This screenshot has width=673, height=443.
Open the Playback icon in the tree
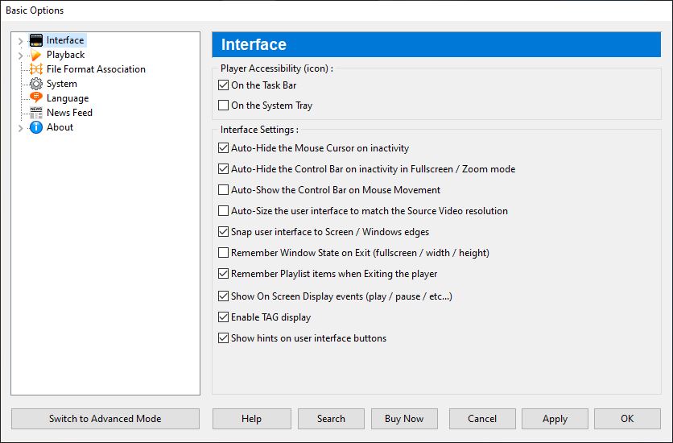(36, 55)
